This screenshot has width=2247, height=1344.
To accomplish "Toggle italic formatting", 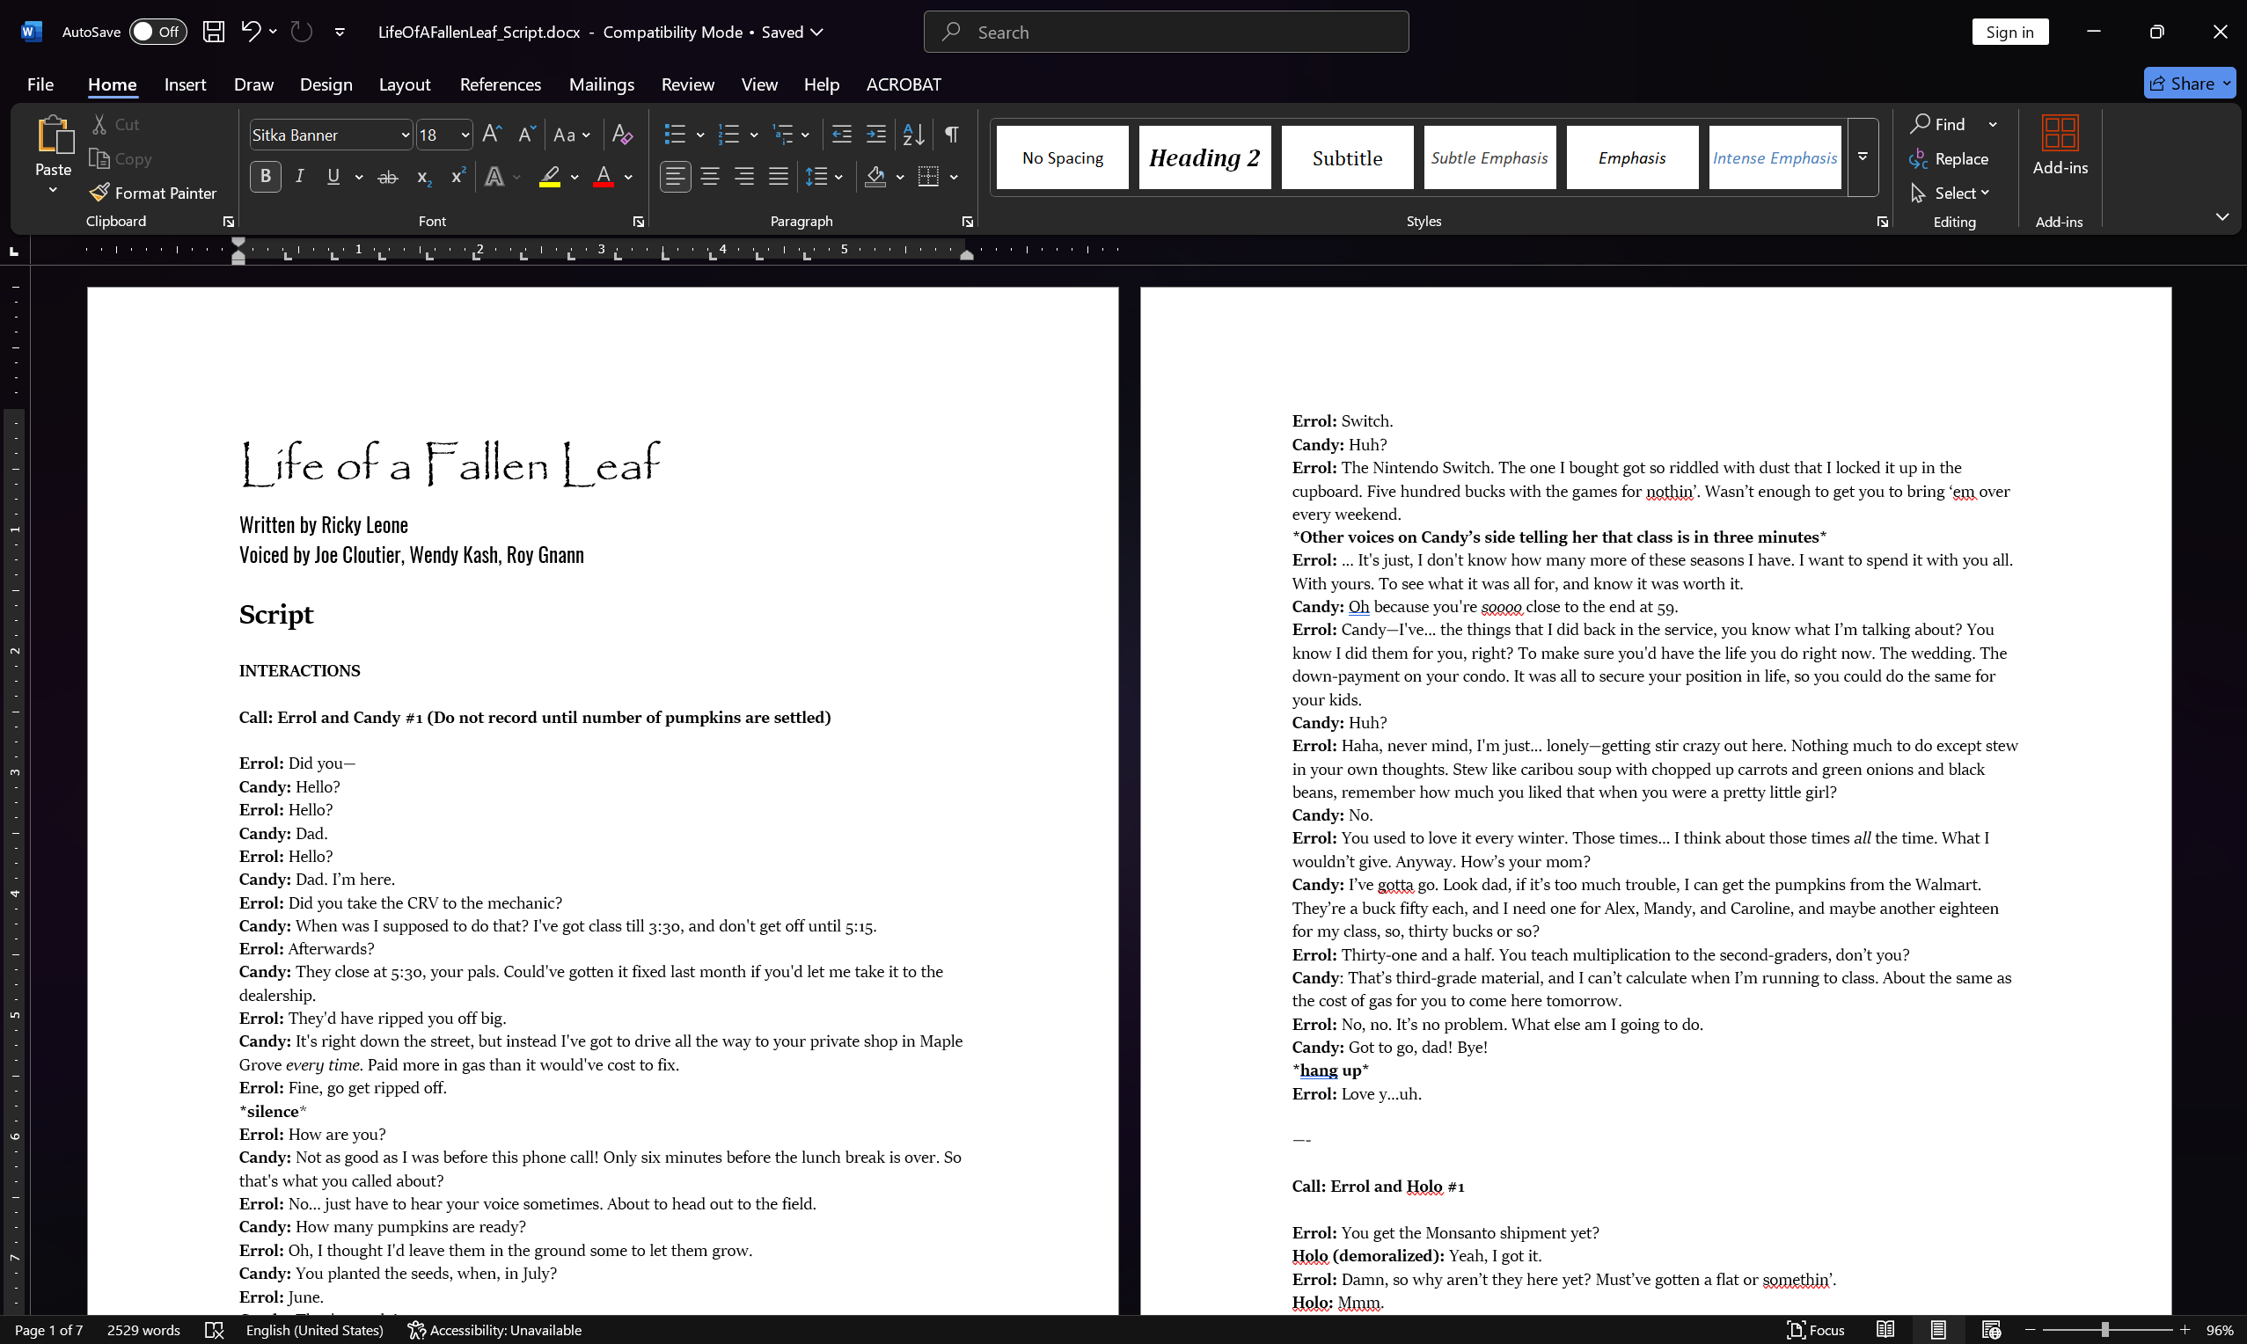I will click(x=300, y=177).
